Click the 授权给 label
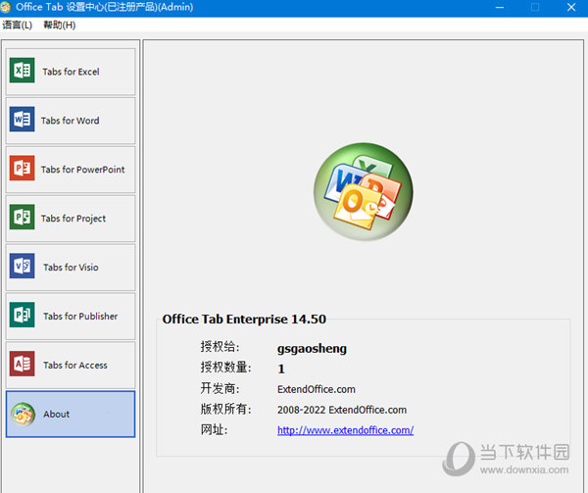This screenshot has width=588, height=493. tap(220, 346)
